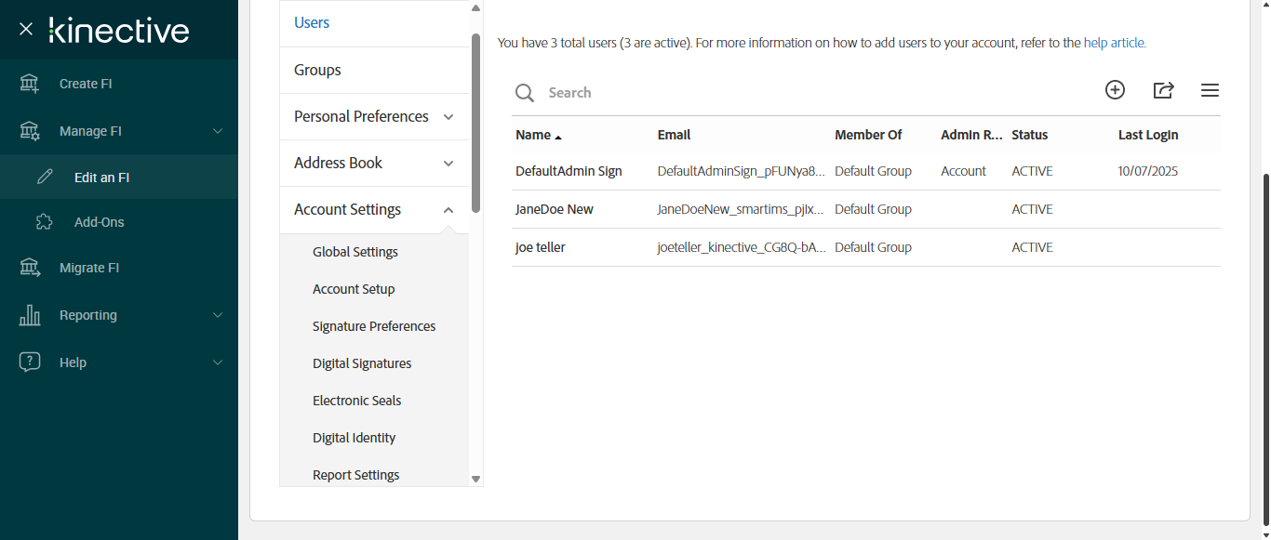The width and height of the screenshot is (1271, 540).
Task: Expand the Address Book section
Action: (448, 163)
